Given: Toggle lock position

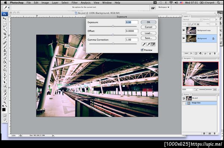Looking at the screenshot, I should 195,24.
